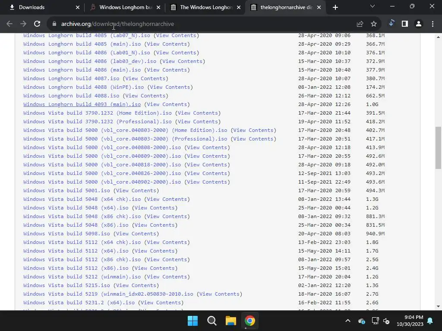Click the date 28-Apr-2020 09:29

pos(325,44)
